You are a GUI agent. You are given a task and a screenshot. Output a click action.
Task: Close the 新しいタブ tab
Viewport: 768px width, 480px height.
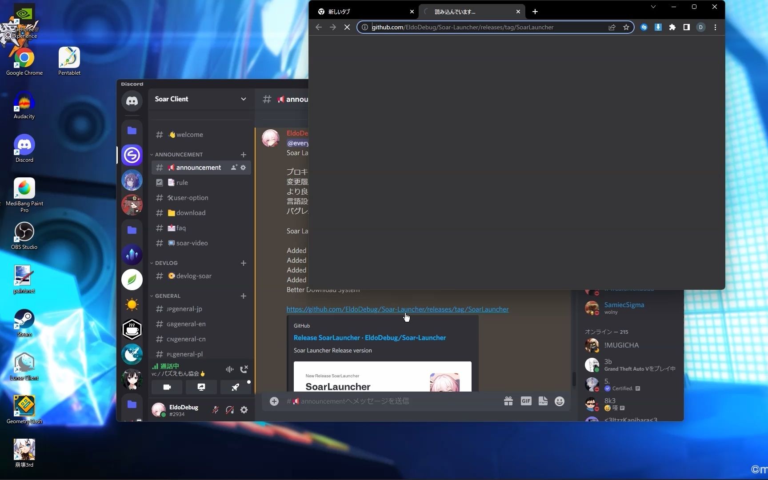tap(412, 12)
